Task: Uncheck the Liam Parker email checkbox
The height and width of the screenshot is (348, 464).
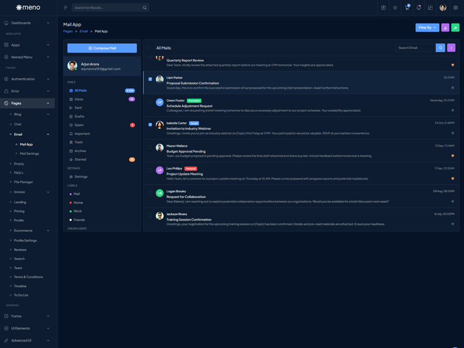Action: [150, 79]
